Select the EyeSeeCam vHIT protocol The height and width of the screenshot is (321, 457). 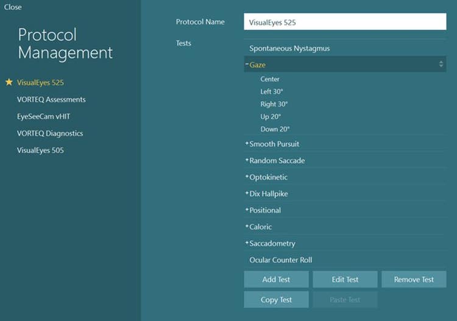tap(43, 116)
